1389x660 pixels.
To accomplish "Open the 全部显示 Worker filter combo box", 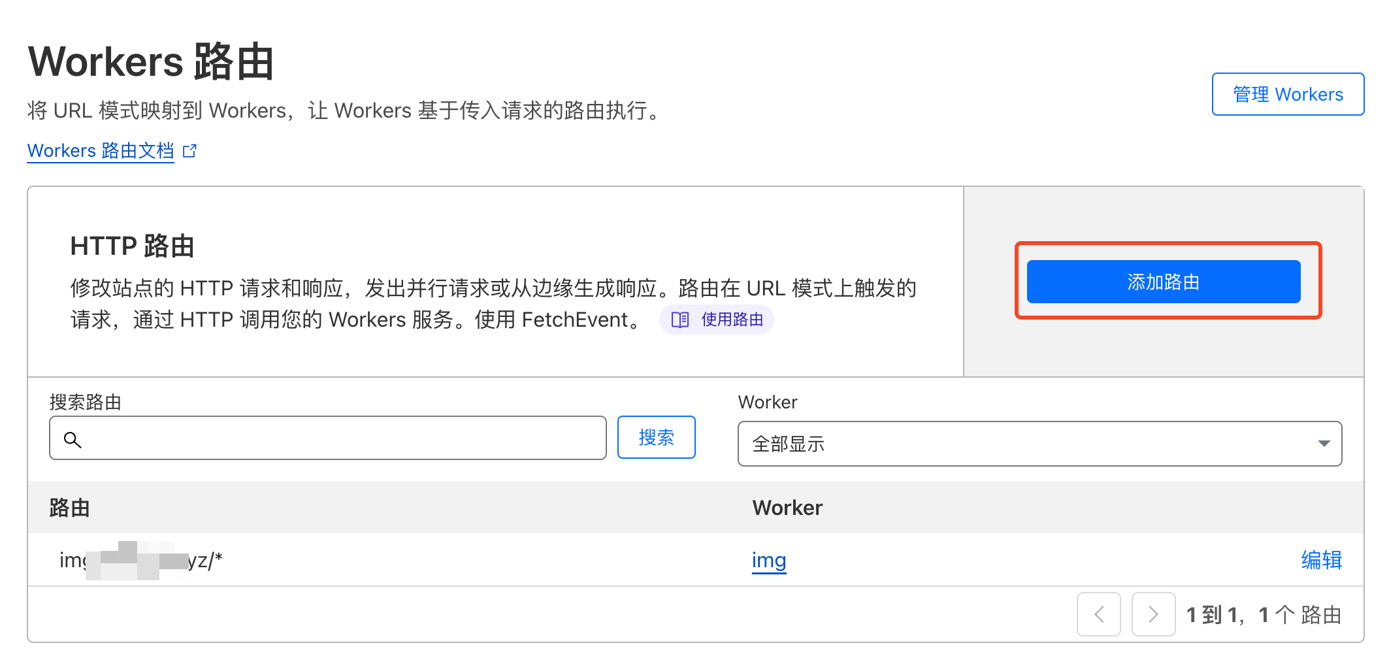I will point(1039,444).
